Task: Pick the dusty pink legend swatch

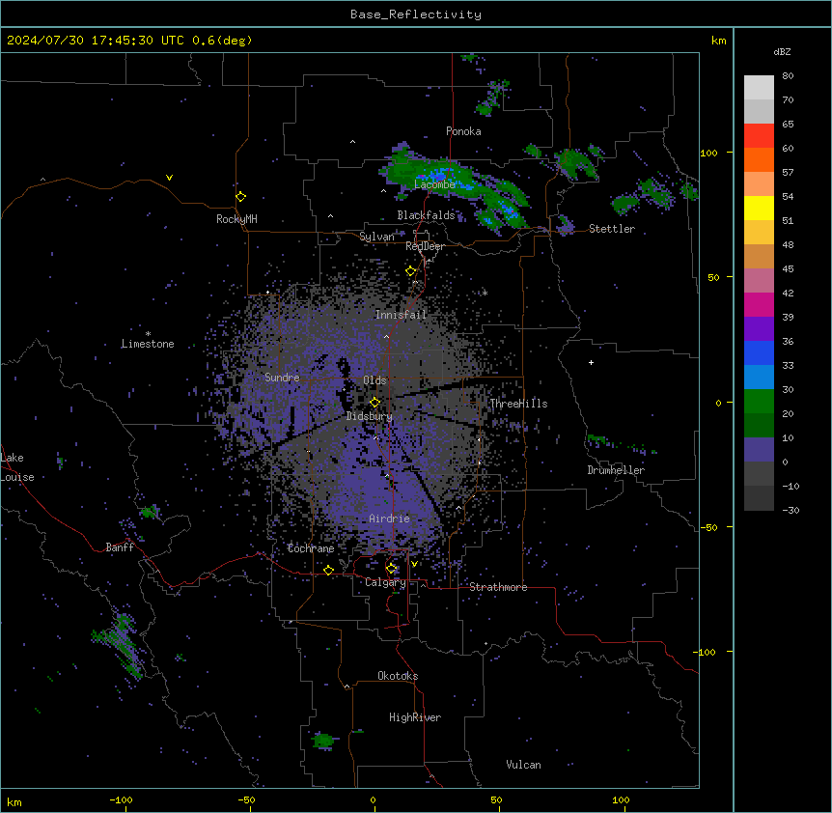Action: [x=759, y=280]
